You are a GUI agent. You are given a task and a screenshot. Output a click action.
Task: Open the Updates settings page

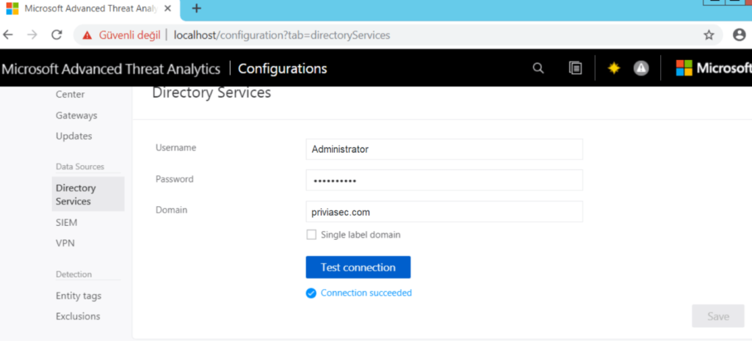[74, 136]
